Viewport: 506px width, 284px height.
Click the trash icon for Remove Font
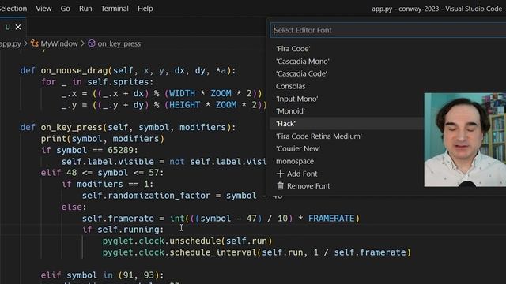click(280, 186)
